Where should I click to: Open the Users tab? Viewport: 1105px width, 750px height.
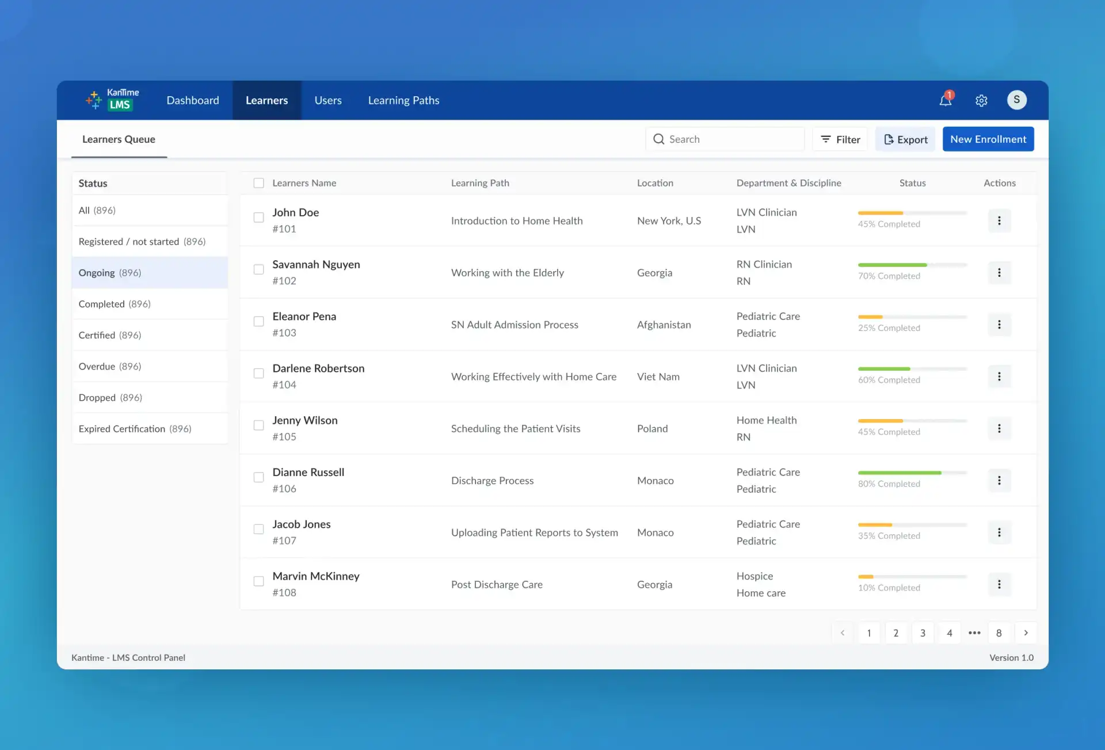pos(328,100)
